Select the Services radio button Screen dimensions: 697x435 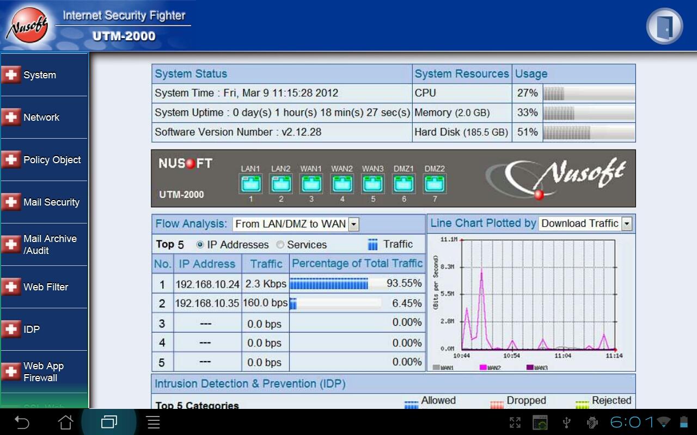coord(280,245)
